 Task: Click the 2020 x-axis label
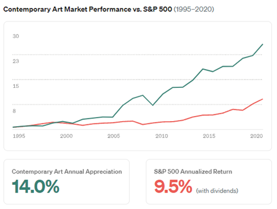(257, 136)
